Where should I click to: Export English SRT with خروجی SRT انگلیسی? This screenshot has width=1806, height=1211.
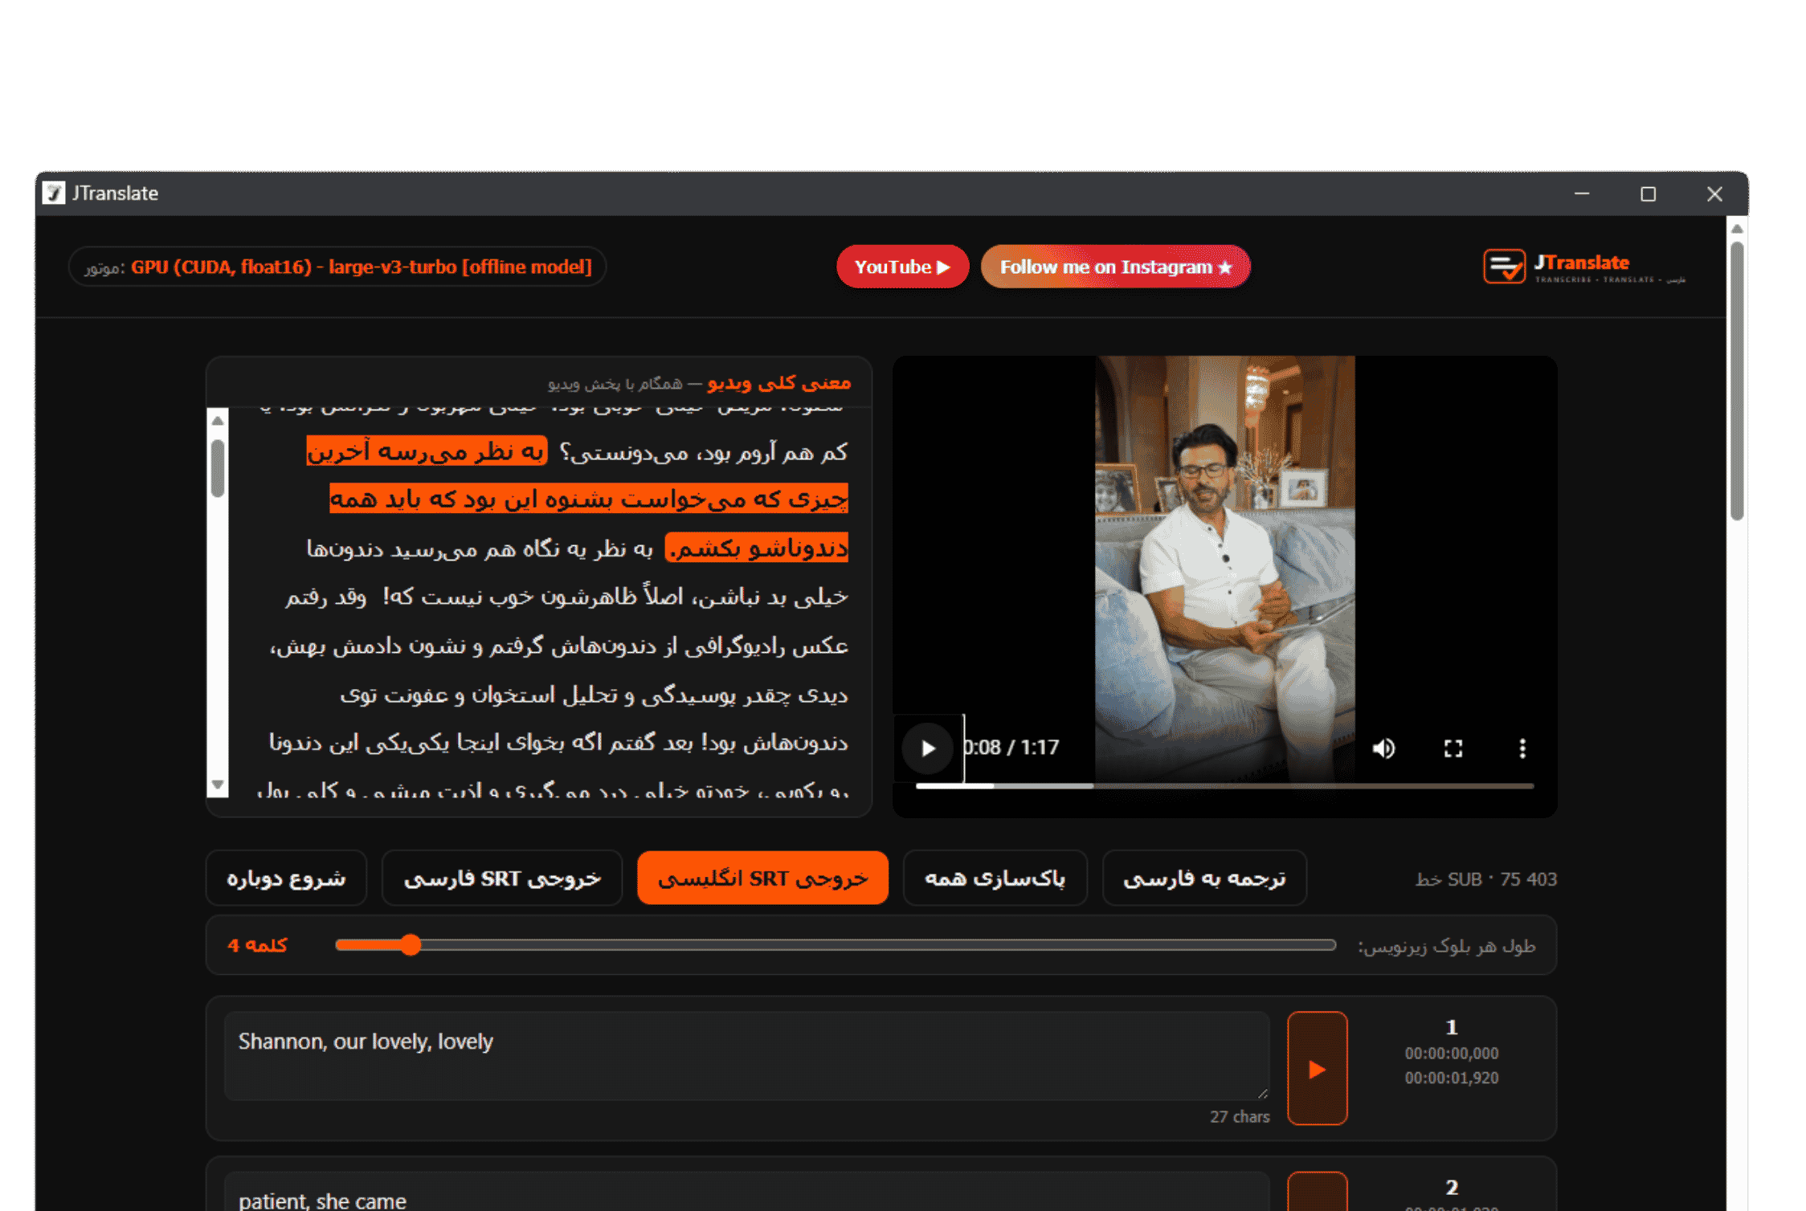[762, 879]
